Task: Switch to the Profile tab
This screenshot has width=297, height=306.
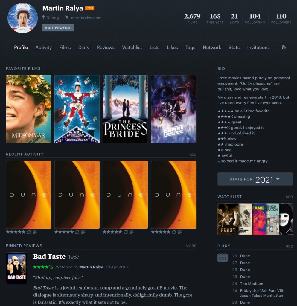Action: [x=21, y=48]
